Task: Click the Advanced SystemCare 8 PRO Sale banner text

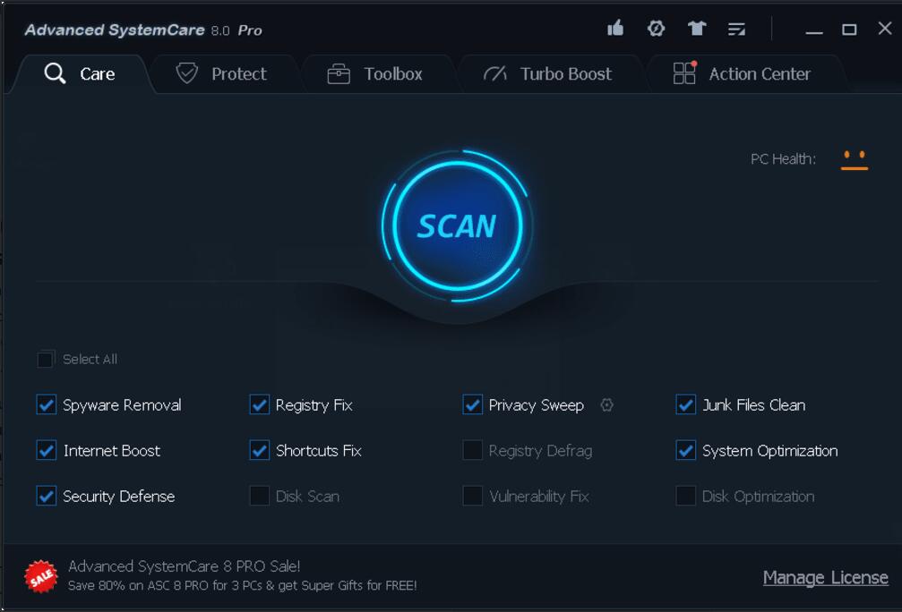Action: (185, 566)
